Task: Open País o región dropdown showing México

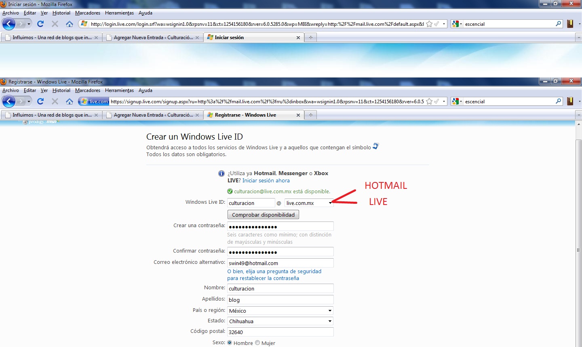Action: (280, 311)
